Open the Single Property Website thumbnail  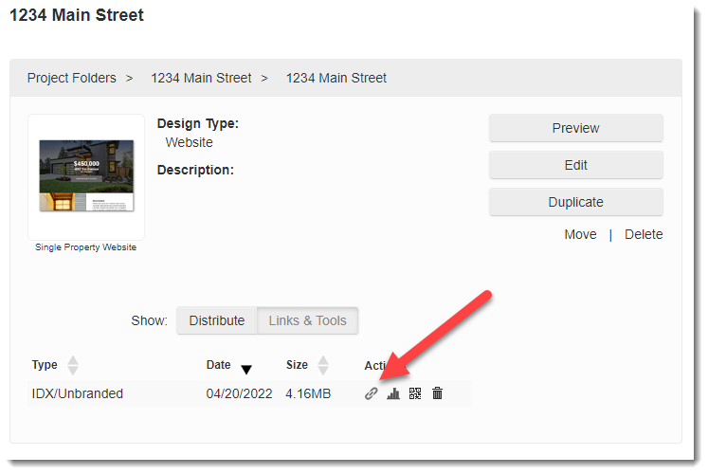(86, 176)
